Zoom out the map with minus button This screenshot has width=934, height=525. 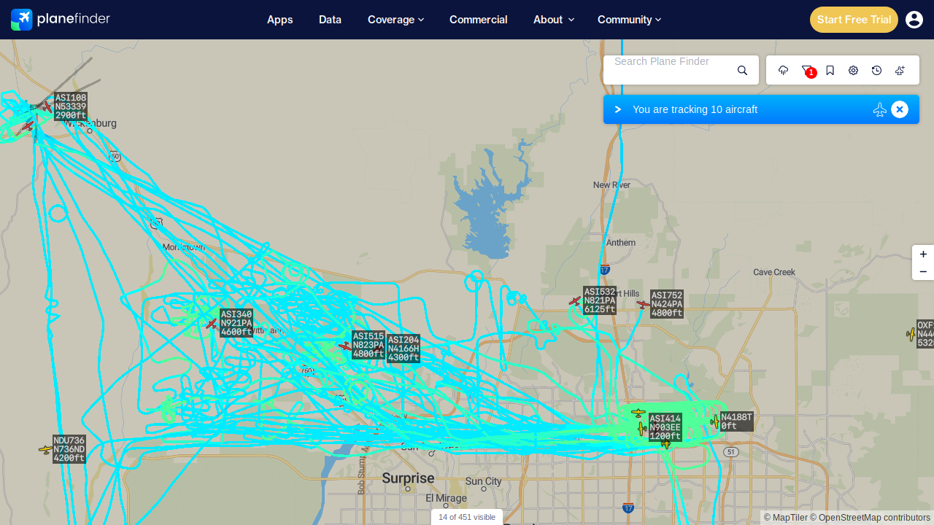[923, 271]
